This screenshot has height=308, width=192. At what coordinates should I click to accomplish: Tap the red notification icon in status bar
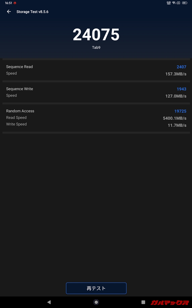[x=15, y=3]
